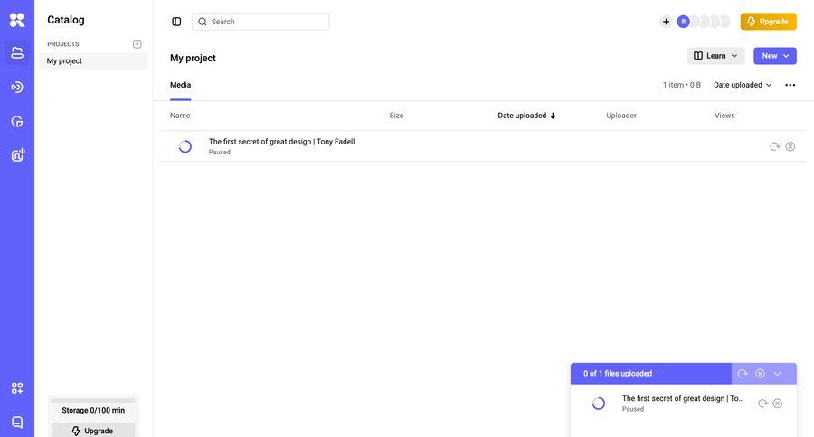Click the yellow Upgrade button in header

pos(768,22)
